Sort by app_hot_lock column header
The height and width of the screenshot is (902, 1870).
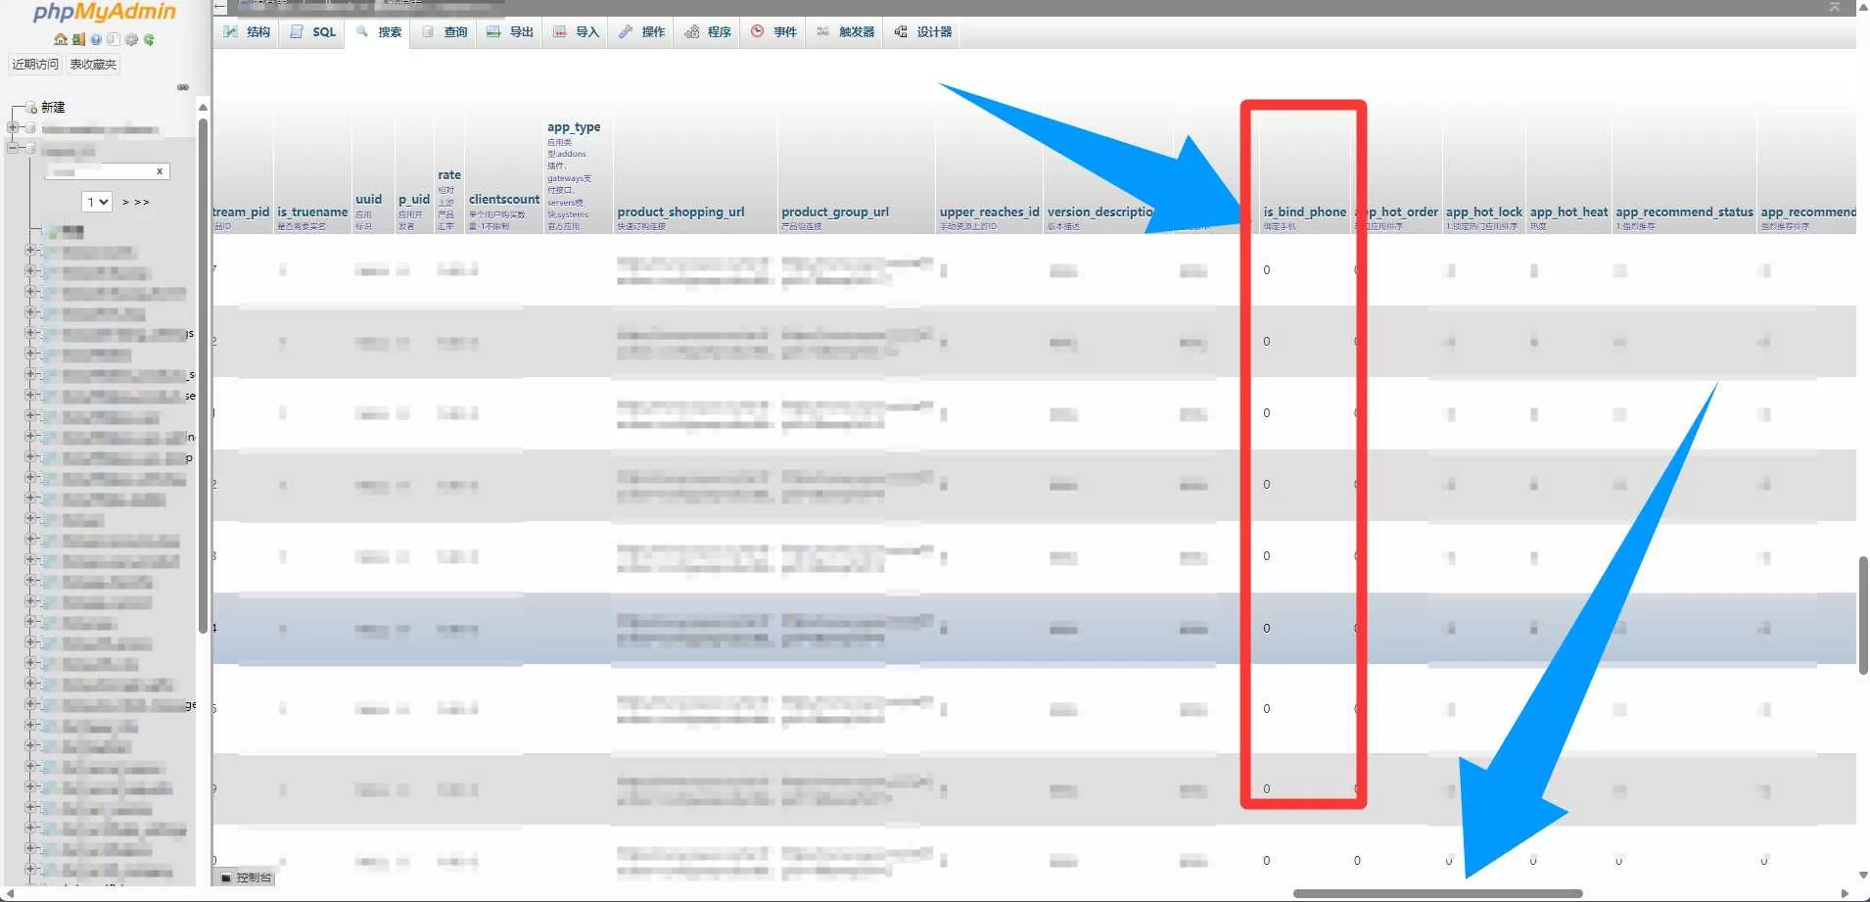tap(1484, 212)
